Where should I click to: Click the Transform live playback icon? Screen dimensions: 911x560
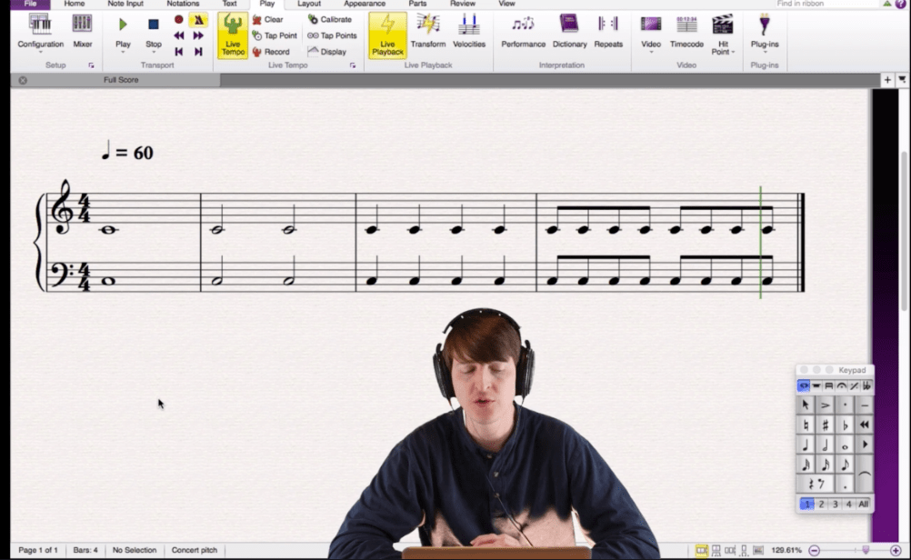[x=427, y=31]
